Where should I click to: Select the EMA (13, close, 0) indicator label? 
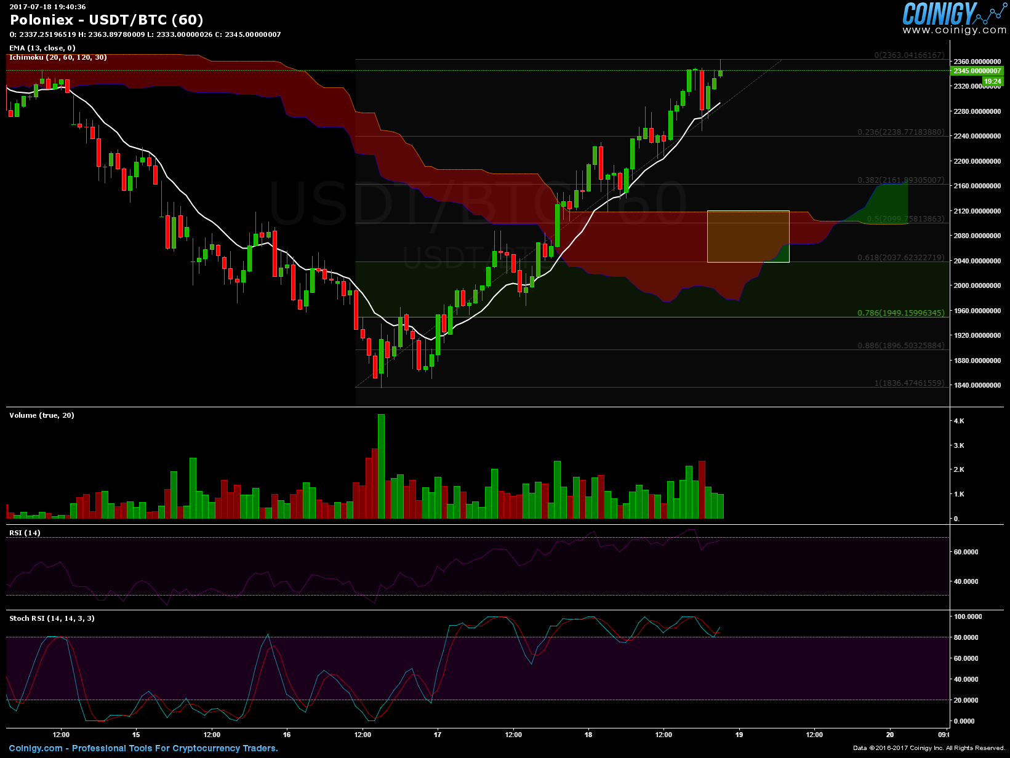(x=42, y=48)
